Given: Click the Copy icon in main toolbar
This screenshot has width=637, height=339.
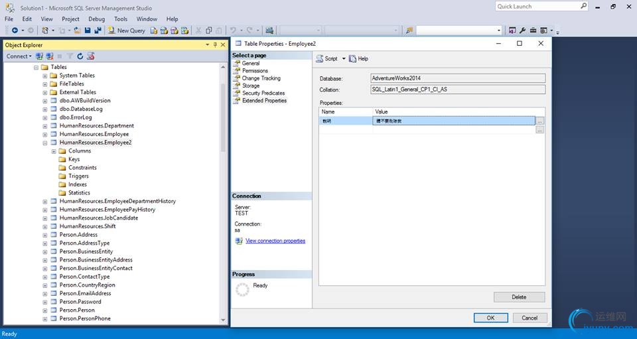Looking at the screenshot, I should [209, 31].
